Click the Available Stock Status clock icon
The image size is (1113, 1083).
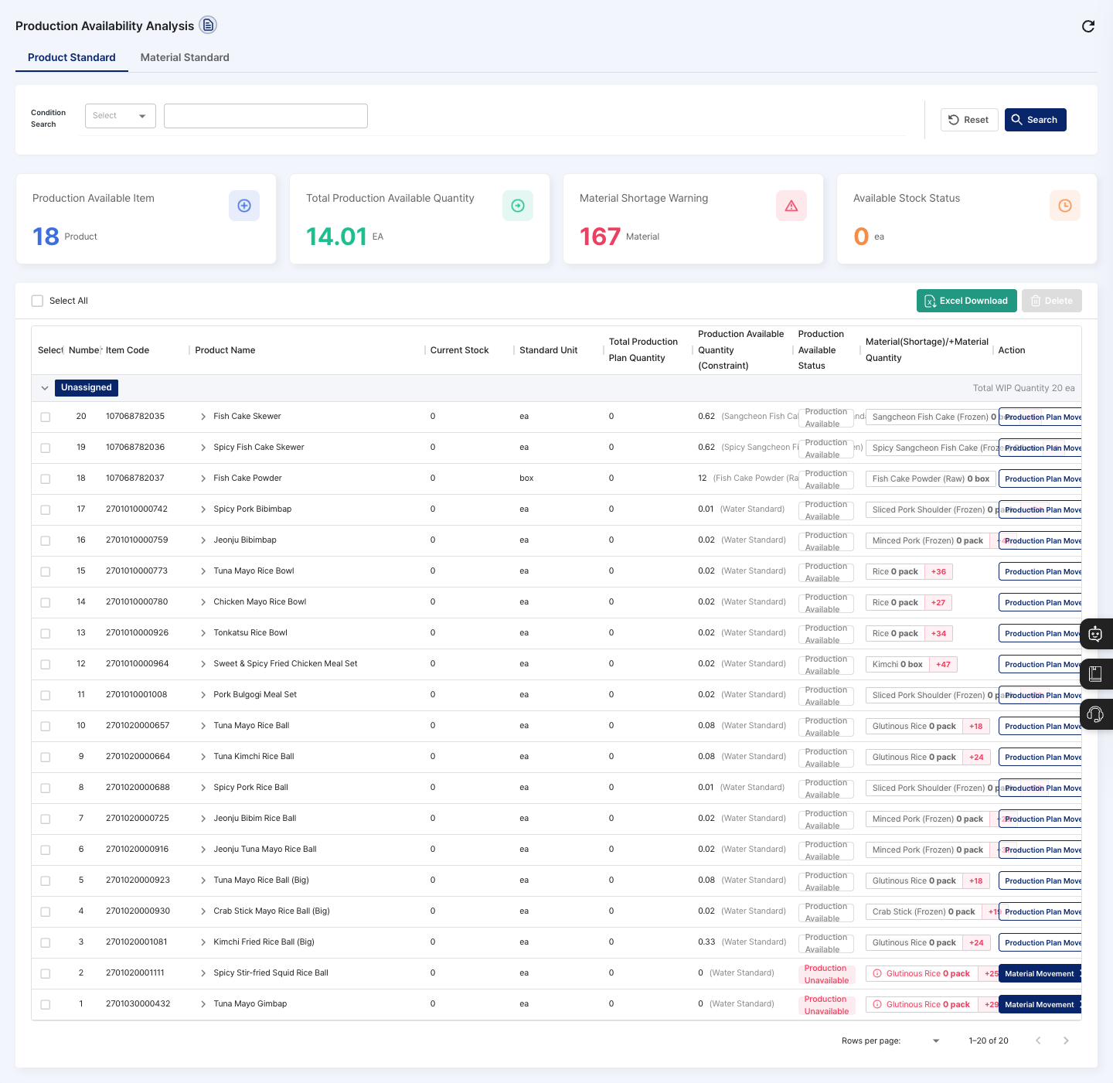(x=1065, y=206)
